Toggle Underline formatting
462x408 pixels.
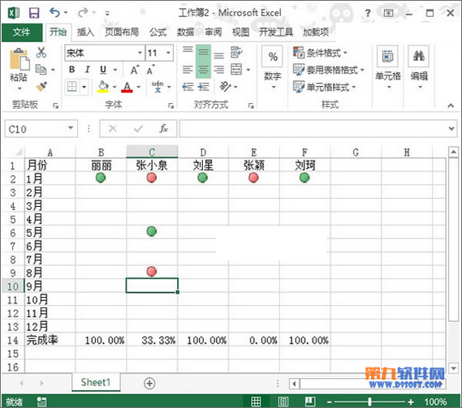(x=103, y=70)
